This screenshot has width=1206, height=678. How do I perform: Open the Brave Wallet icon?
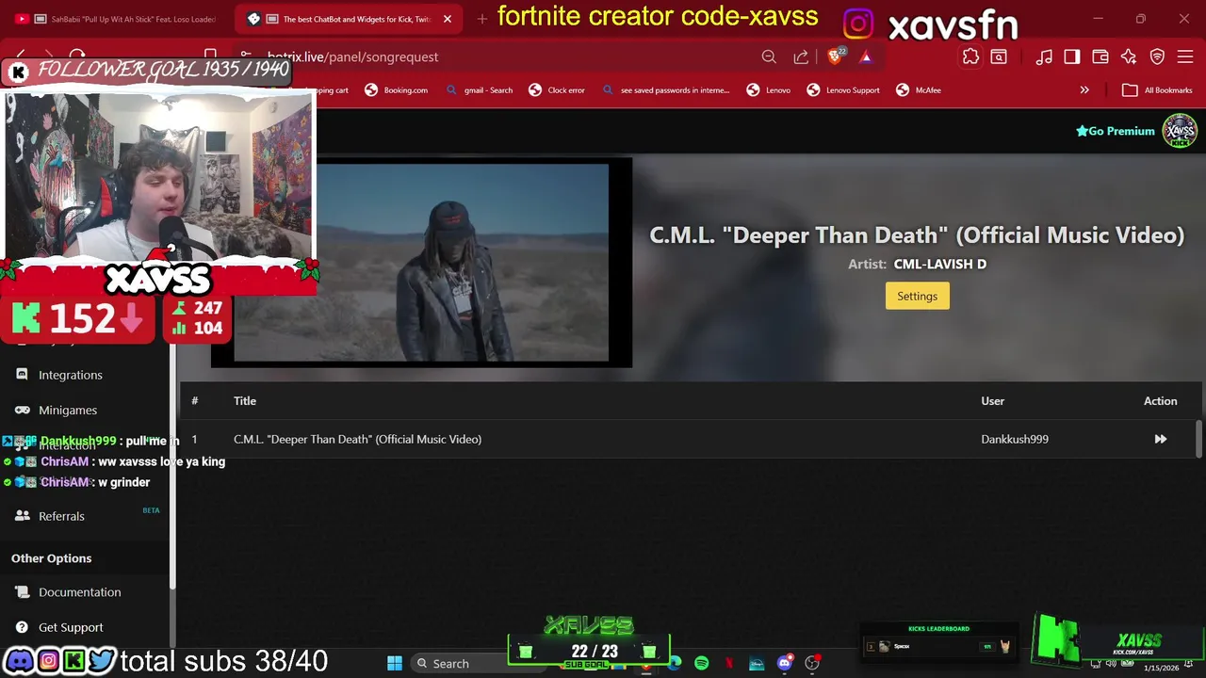(1100, 56)
